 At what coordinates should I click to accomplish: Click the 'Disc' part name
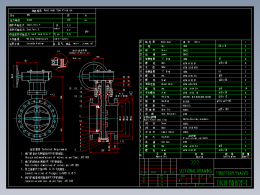pos(163,105)
